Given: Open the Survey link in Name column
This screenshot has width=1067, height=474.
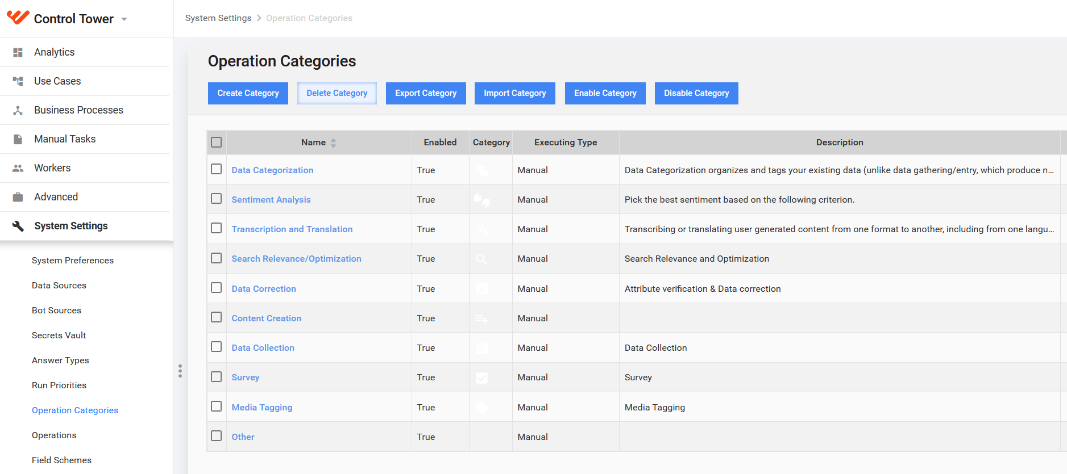Looking at the screenshot, I should tap(246, 377).
